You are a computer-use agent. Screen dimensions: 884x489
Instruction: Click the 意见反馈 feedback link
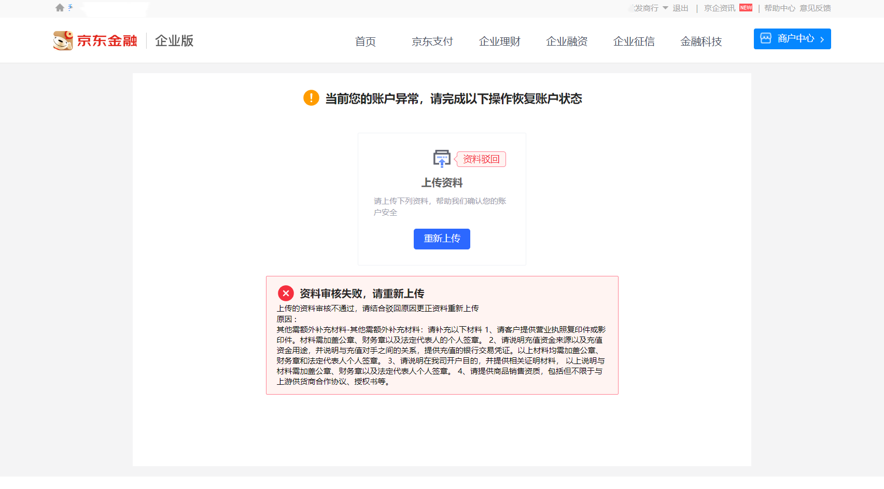[x=815, y=8]
